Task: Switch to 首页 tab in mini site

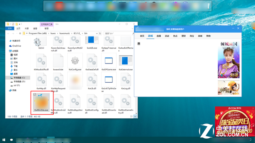Action: [142, 36]
